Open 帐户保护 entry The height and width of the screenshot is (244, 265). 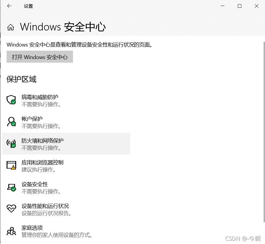click(x=66, y=122)
